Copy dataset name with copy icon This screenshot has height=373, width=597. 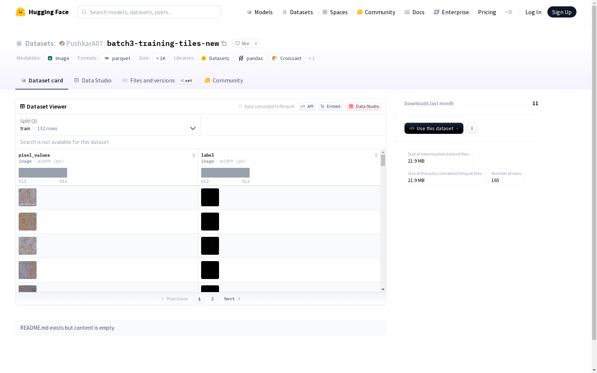point(224,43)
